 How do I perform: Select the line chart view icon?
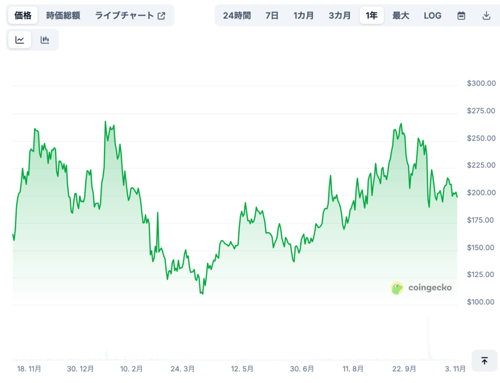point(20,40)
